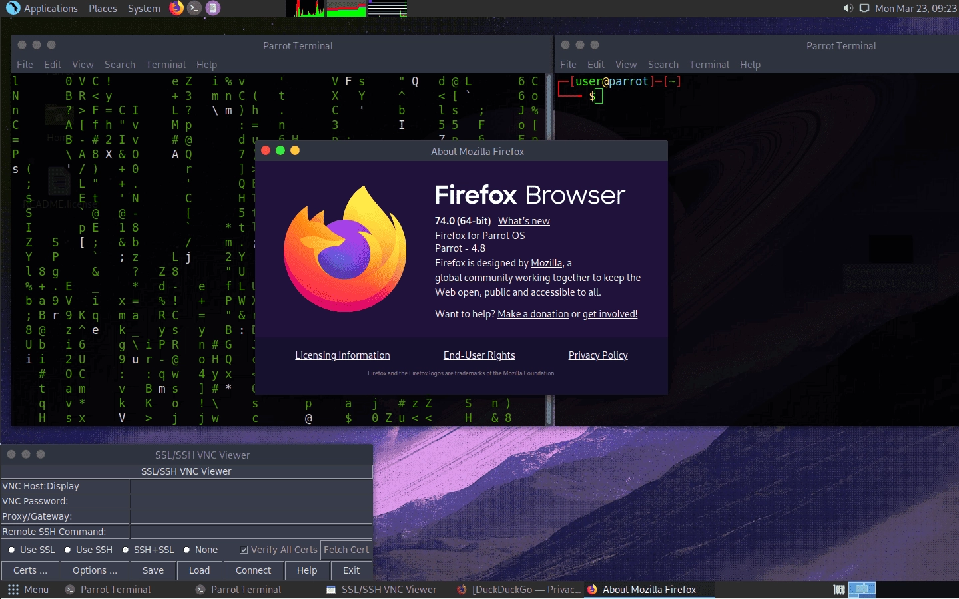Open Help menu in right Parrot Terminal
The height and width of the screenshot is (599, 959).
[750, 65]
